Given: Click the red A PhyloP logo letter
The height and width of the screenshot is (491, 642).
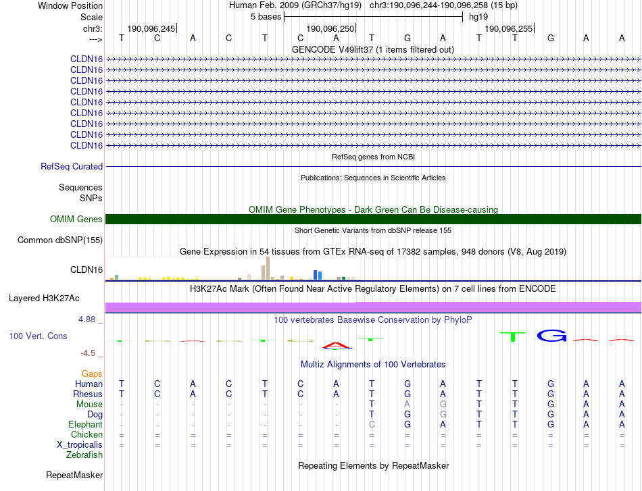Looking at the screenshot, I should [337, 345].
